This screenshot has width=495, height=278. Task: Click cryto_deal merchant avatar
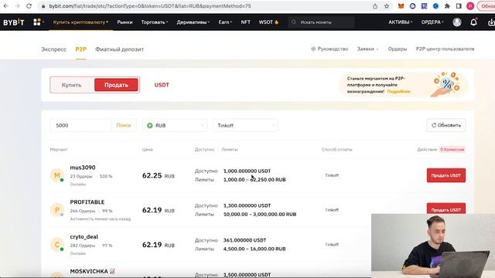click(x=57, y=245)
